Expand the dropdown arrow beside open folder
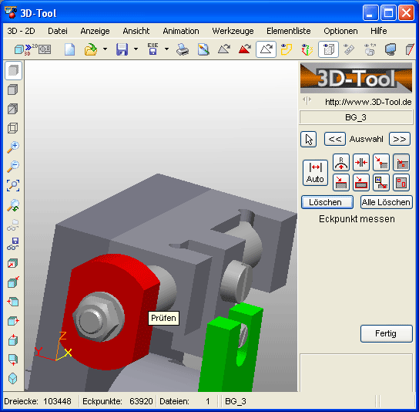This screenshot has width=419, height=412. [105, 49]
